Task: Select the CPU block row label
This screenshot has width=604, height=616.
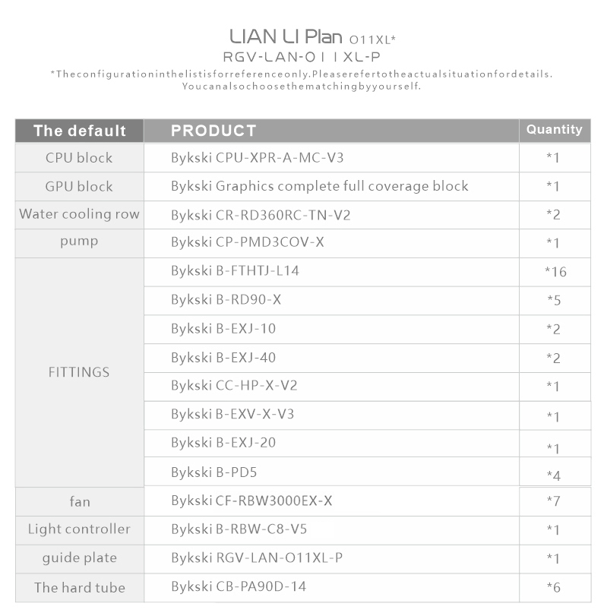Action: point(79,158)
